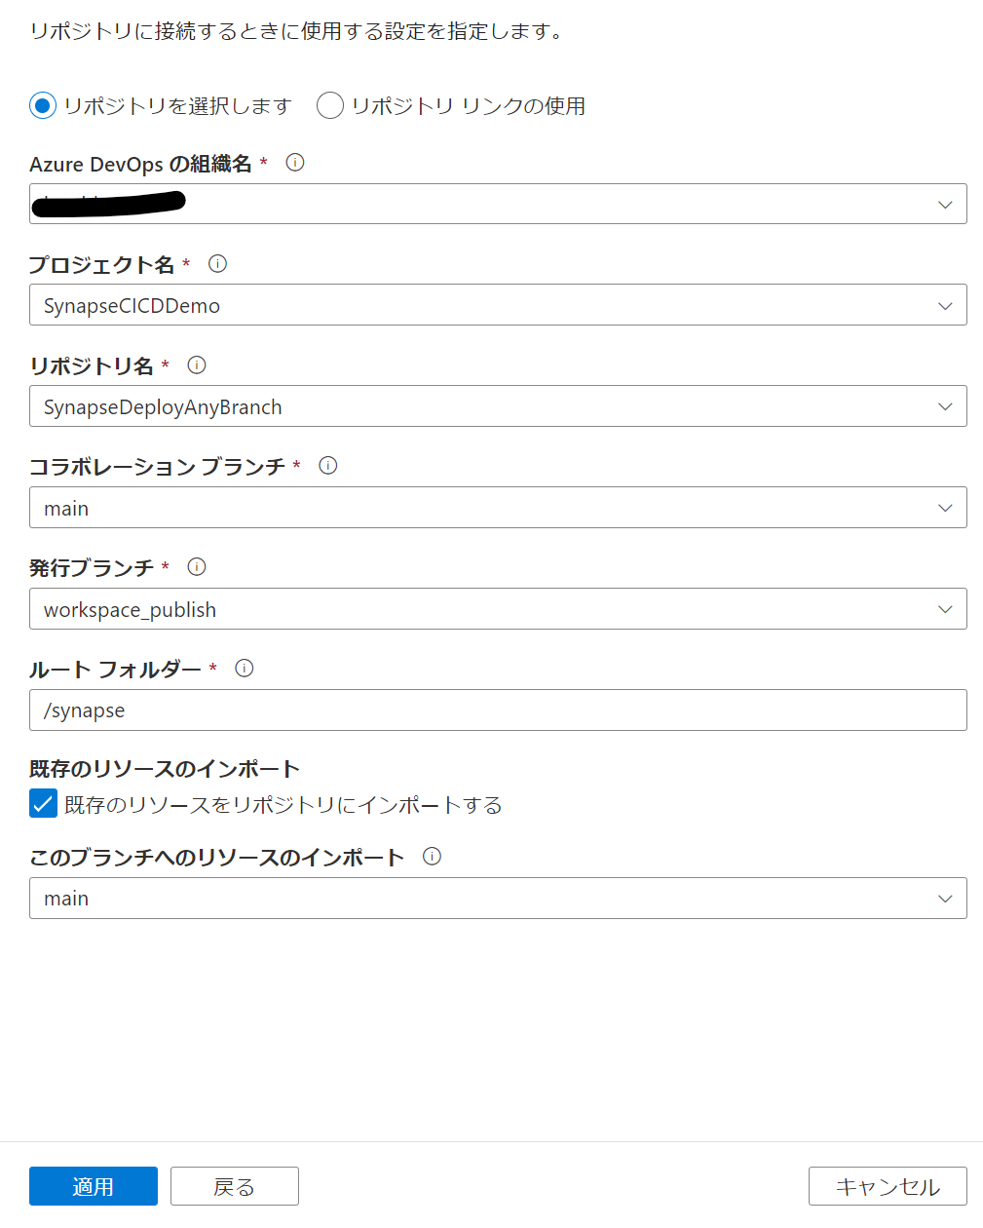Viewport: 983px width, 1228px height.
Task: Open the コラボレーション ブランチ info icon
Action: (x=328, y=466)
